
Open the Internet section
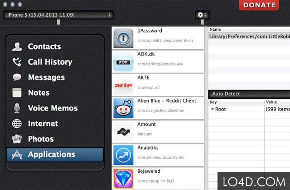[43, 124]
